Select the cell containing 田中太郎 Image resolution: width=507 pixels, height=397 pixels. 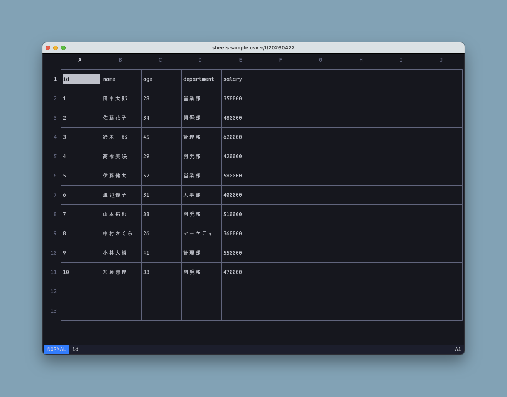115,98
